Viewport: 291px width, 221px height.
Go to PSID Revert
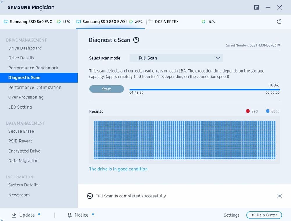pyautogui.click(x=20, y=141)
